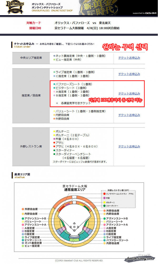Select ビュー指定席（中央） in ticket list
This screenshot has height=264, width=158.
(67, 60)
